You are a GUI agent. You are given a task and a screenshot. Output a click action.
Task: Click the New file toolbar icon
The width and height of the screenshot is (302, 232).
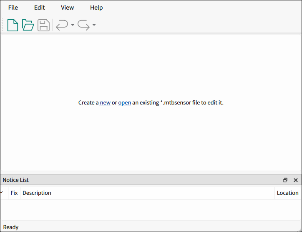(x=13, y=25)
